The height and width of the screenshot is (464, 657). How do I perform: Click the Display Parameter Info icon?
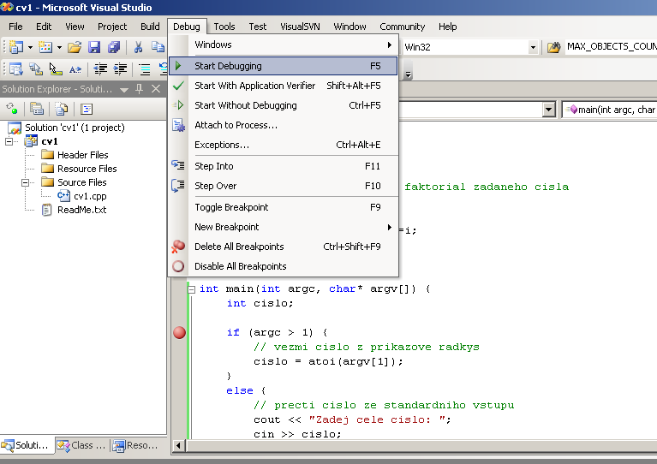36,68
